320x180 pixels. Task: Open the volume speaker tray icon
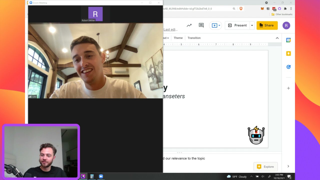click(x=263, y=176)
